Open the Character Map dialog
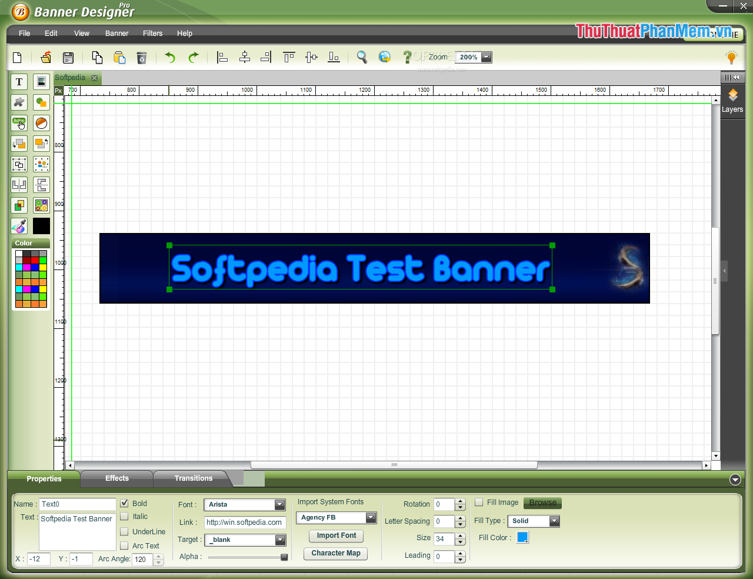 click(x=335, y=554)
